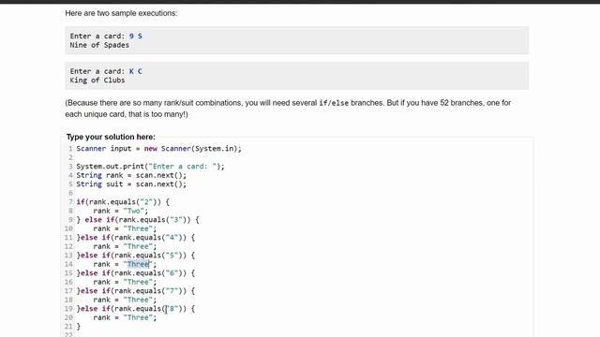Click the closing brace on line 21
This screenshot has height=337, width=600.
(79, 327)
